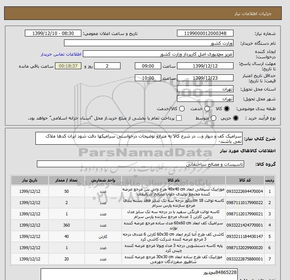This screenshot has height=280, width=290.
Task: Click the remaining time countdown 00:18:37
Action: 68,66
